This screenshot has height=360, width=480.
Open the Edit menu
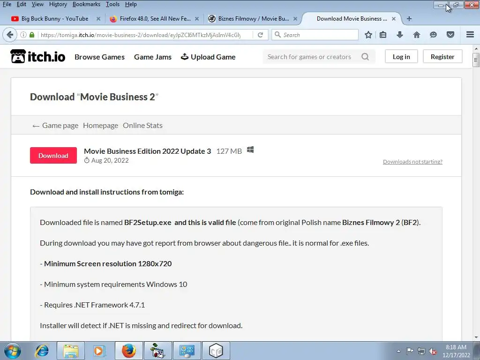(21, 4)
